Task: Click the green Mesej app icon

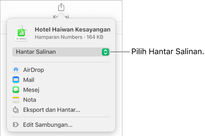Action: [16, 90]
